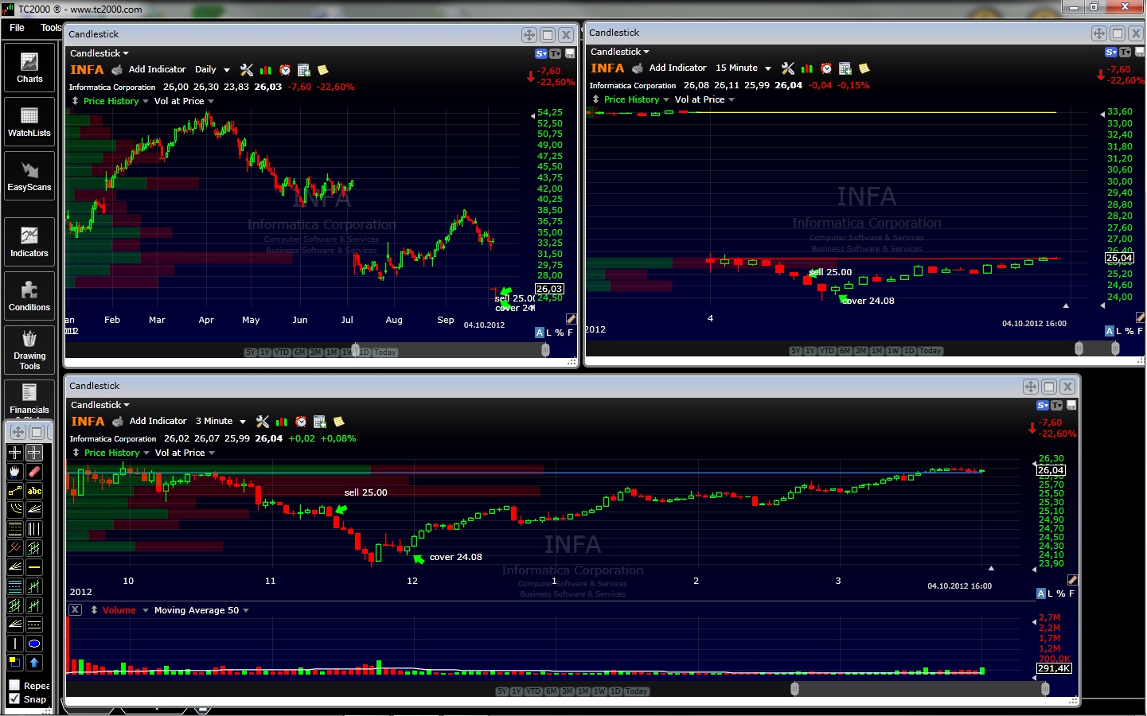Disable the Snap checkbox
This screenshot has width=1147, height=716.
14,698
